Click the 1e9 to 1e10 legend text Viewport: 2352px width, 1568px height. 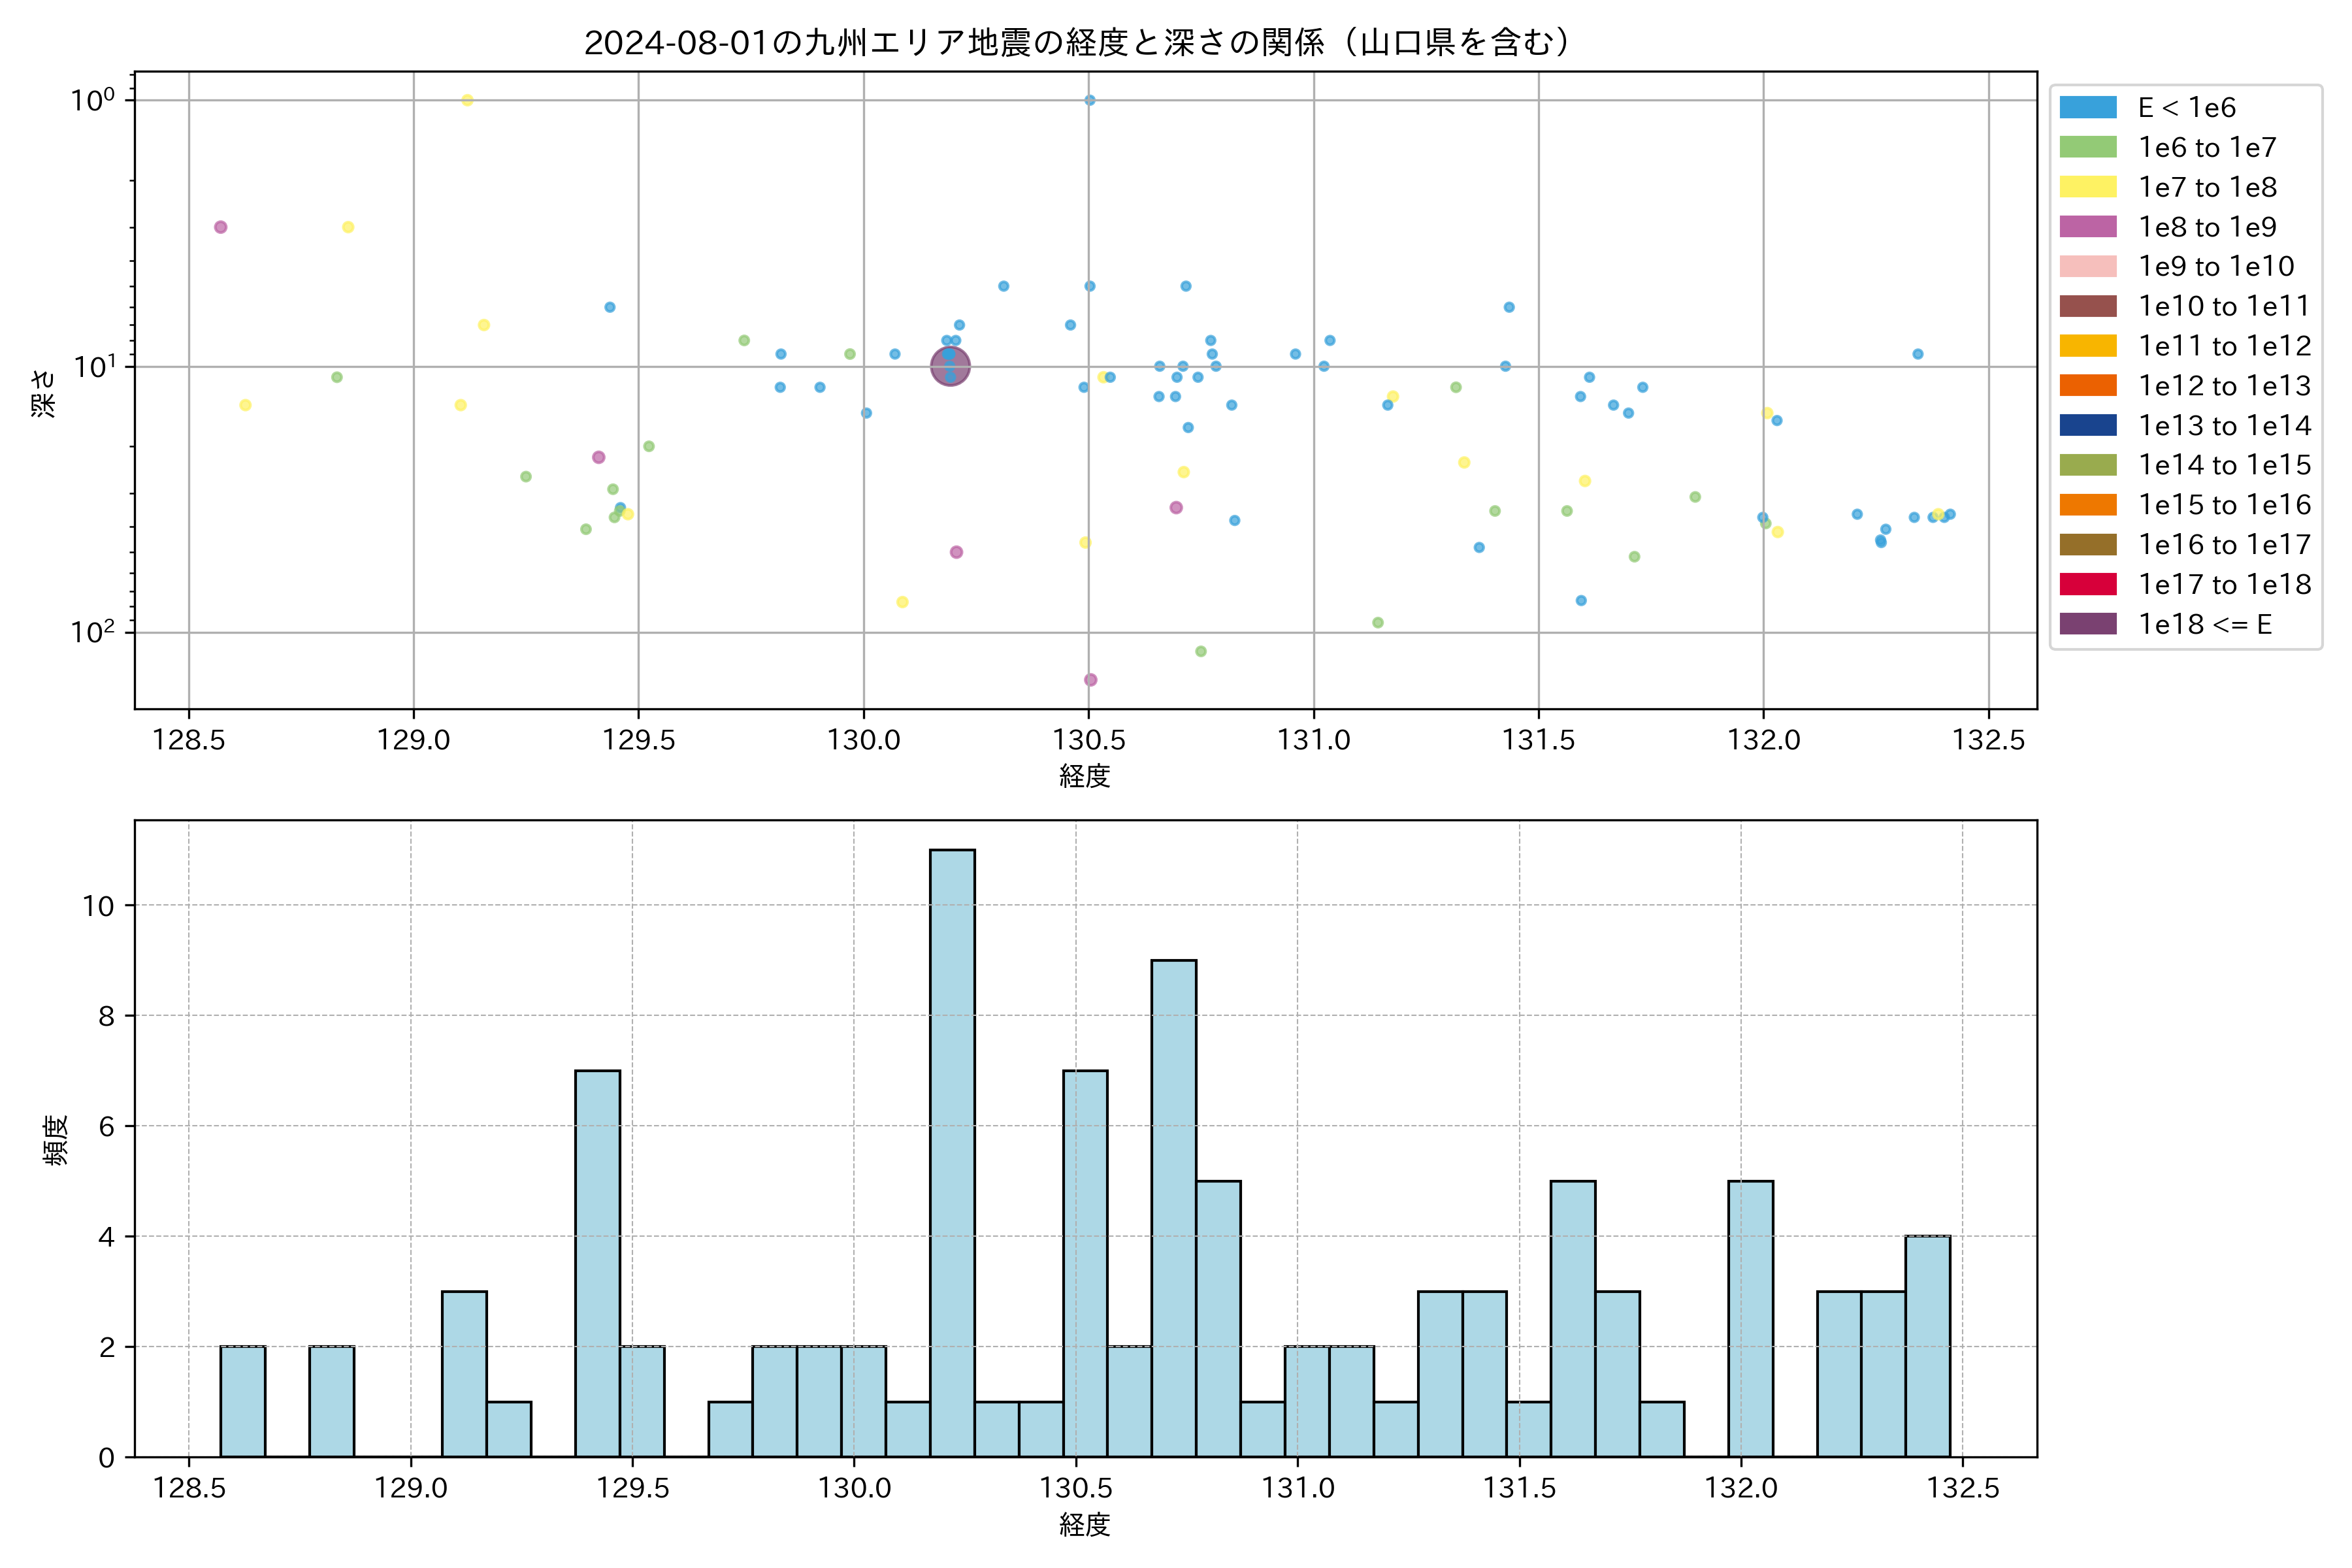[2216, 267]
